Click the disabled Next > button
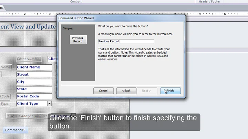Image resolution: width=248 pixels, height=139 pixels. 147,91
